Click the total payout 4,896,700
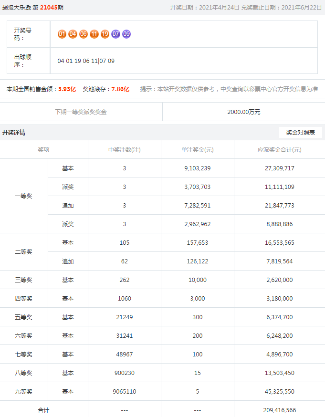 point(280,354)
